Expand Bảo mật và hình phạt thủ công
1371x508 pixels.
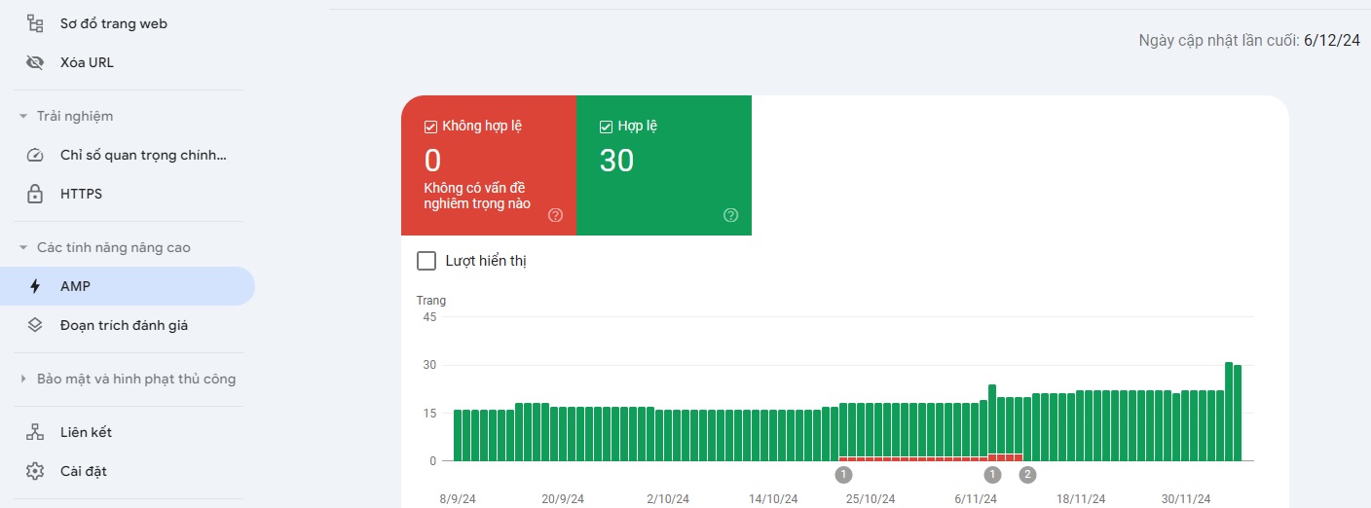pos(23,379)
